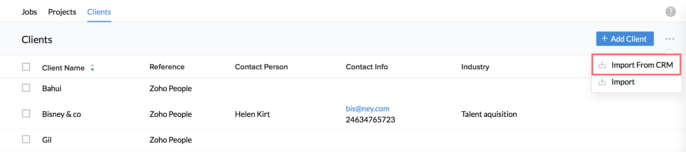Image resolution: width=686 pixels, height=152 pixels.
Task: Click the three-dots more options icon
Action: (670, 39)
